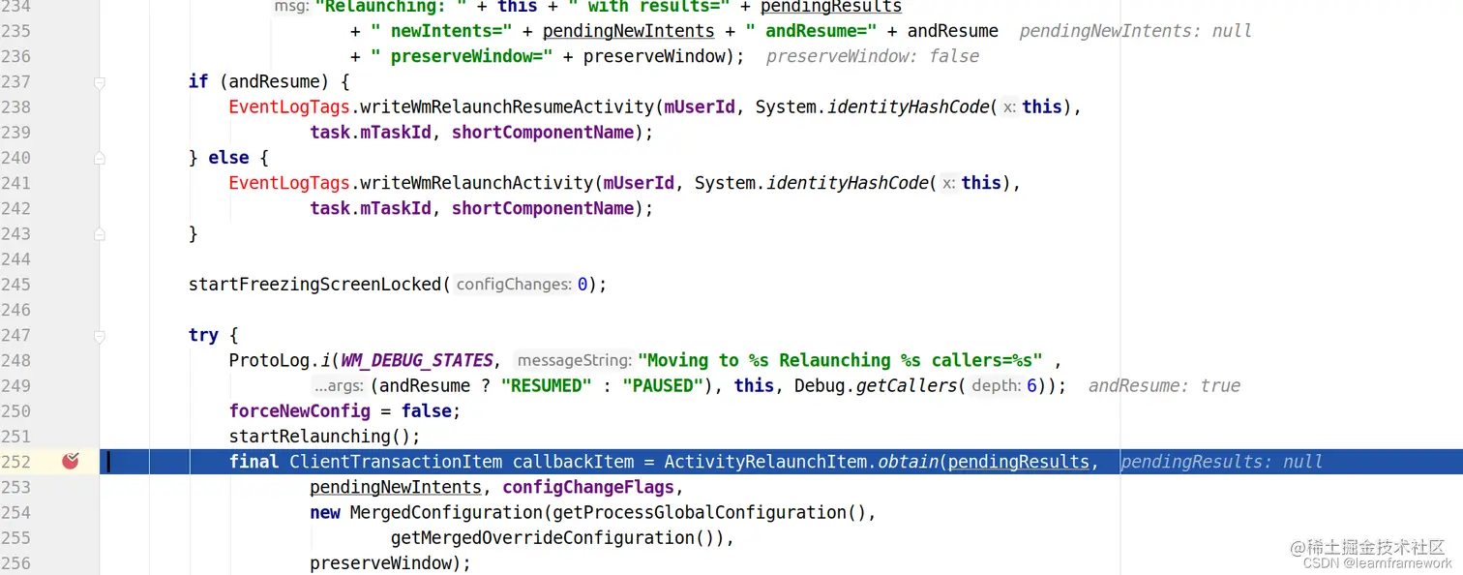Click identityHashCode on line 241
1463x575 pixels.
point(848,183)
